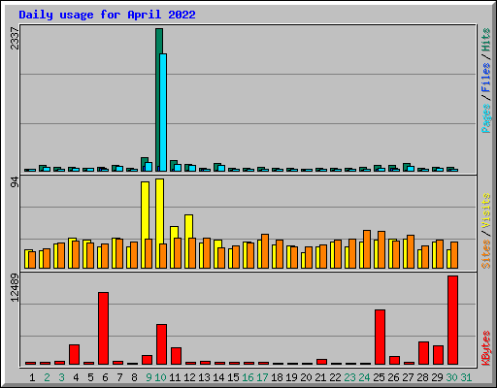Click the orange "Sites" legend label
The width and height of the screenshot is (497, 388).
(486, 254)
